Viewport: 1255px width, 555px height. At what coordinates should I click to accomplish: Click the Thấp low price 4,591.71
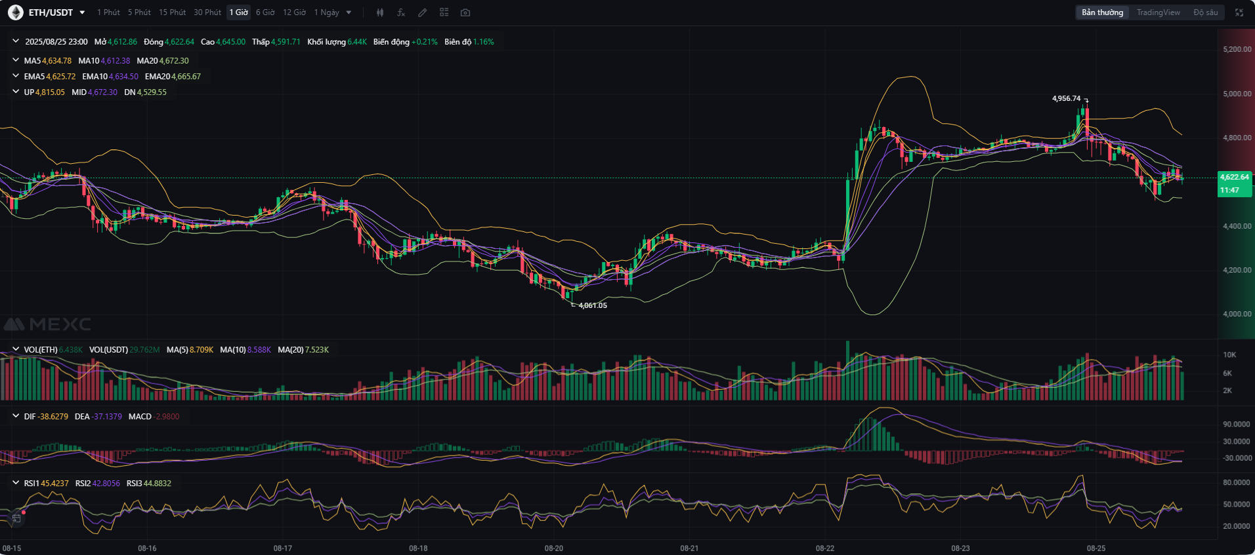[286, 41]
